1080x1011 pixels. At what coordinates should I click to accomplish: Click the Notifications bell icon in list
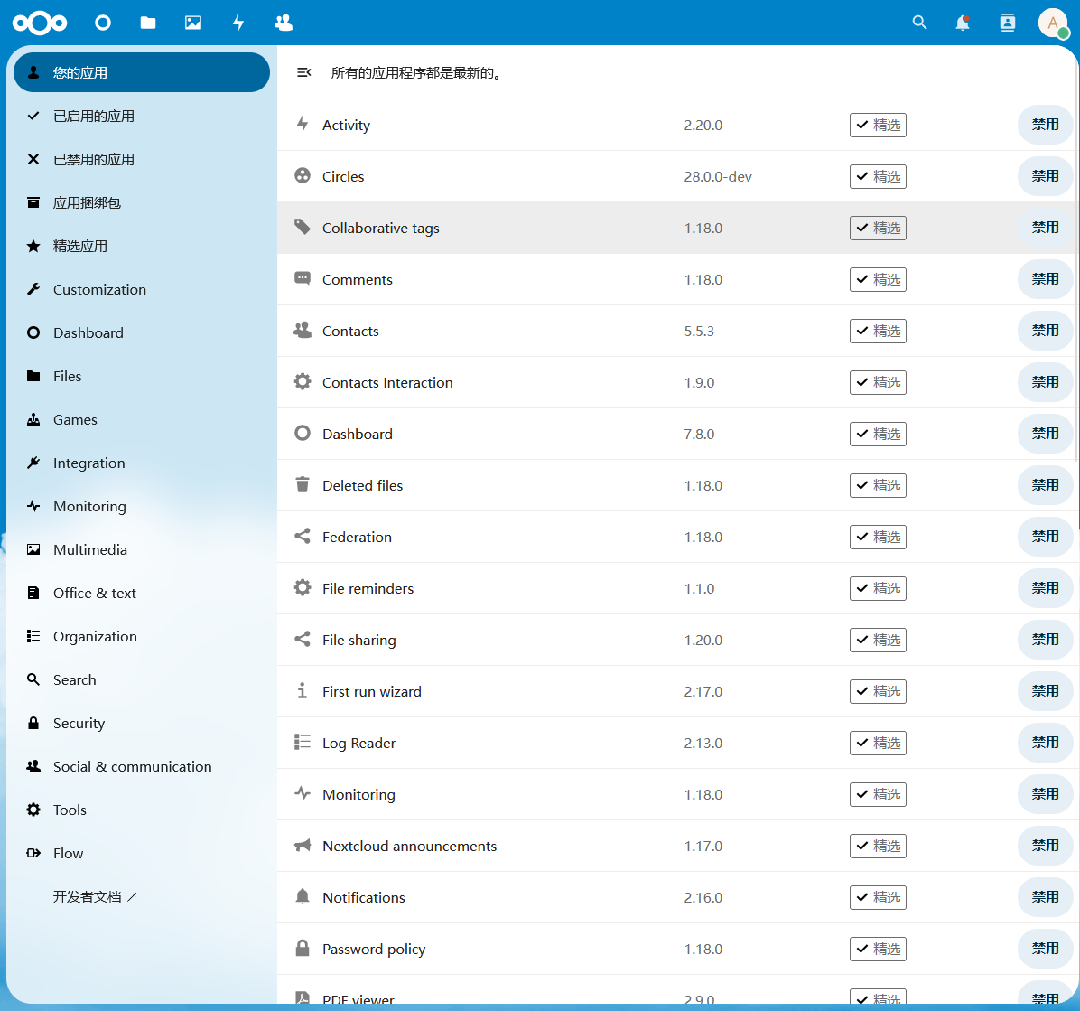[x=303, y=896]
